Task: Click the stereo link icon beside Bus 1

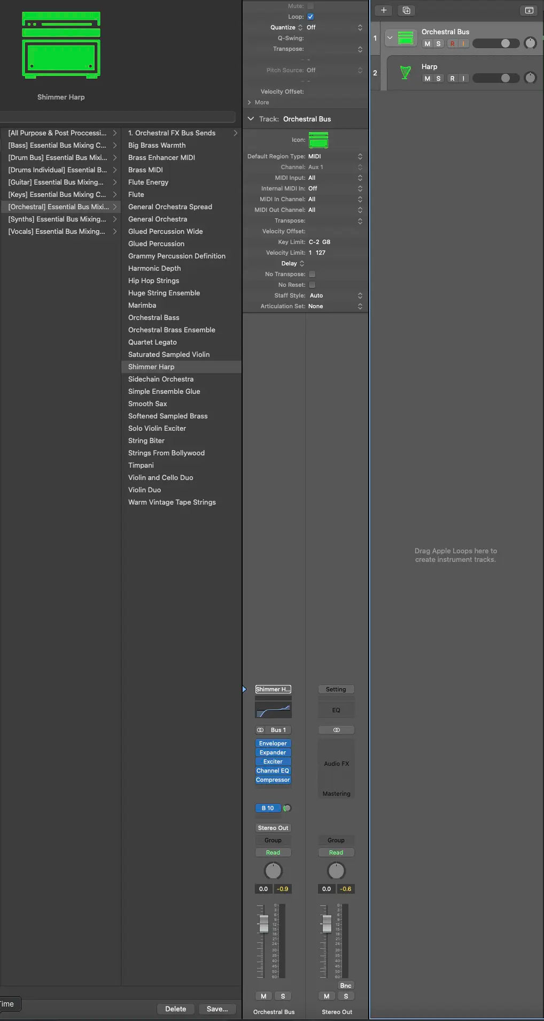Action: (x=260, y=730)
